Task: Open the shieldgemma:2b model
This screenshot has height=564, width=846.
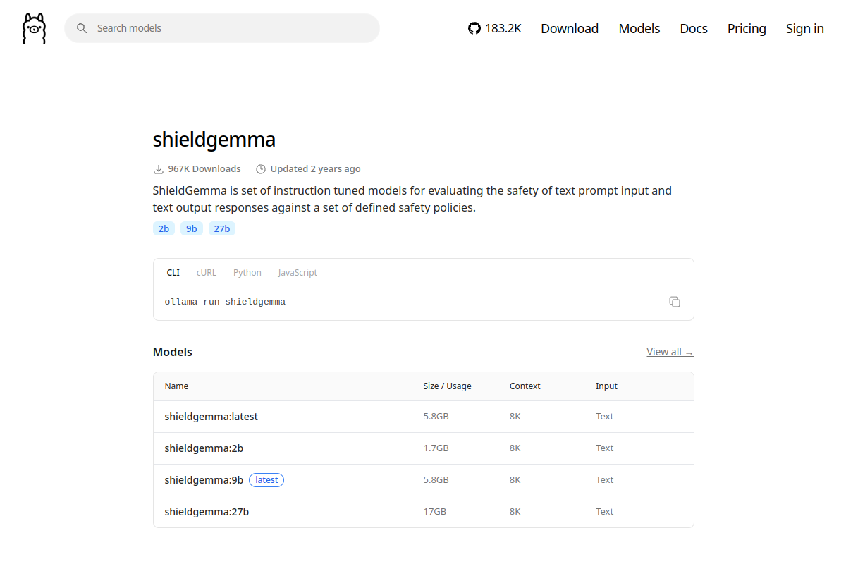Action: (204, 448)
